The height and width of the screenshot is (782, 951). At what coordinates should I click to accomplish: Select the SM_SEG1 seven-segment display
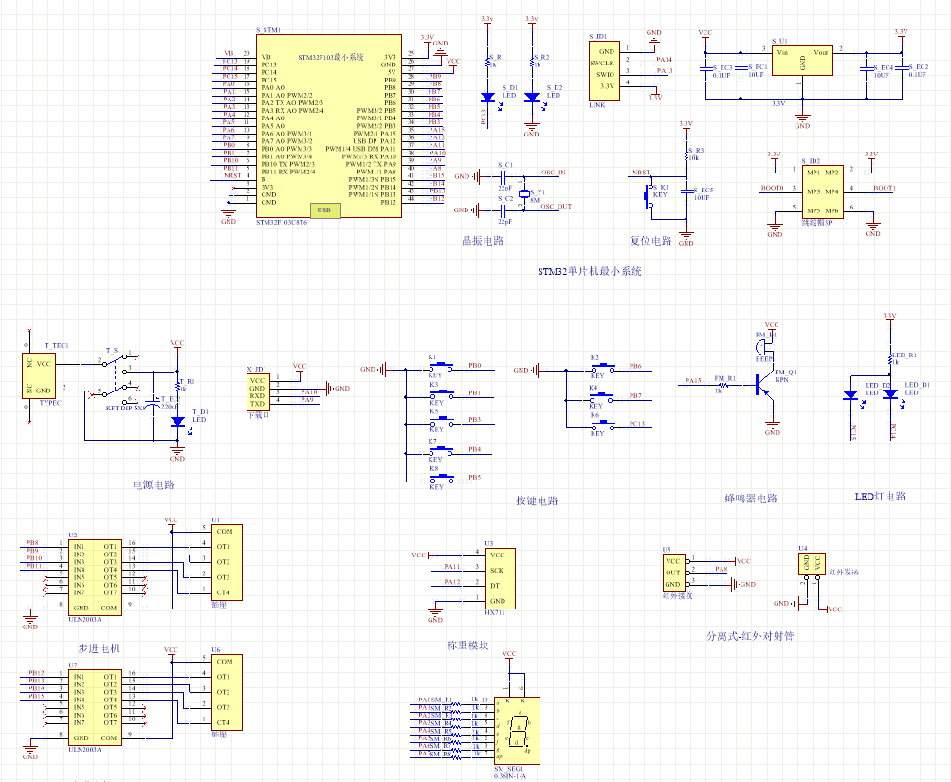tap(516, 729)
